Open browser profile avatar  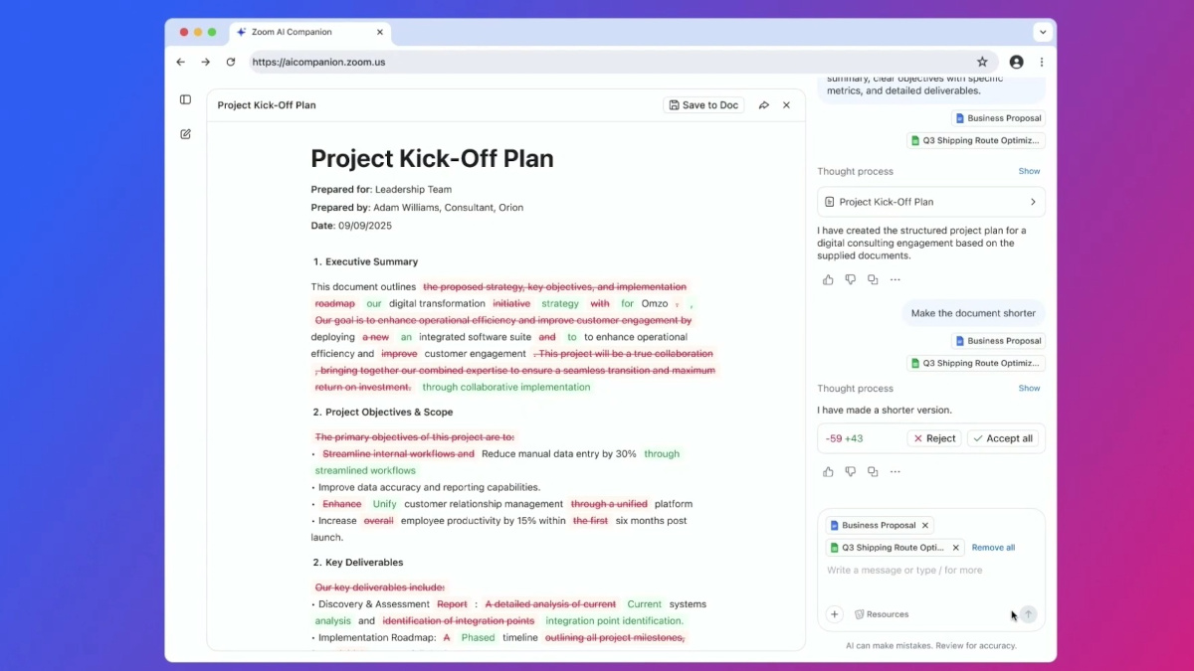[1016, 62]
